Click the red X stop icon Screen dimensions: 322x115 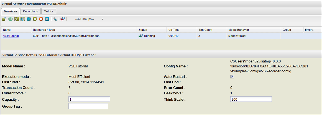pos(41,19)
